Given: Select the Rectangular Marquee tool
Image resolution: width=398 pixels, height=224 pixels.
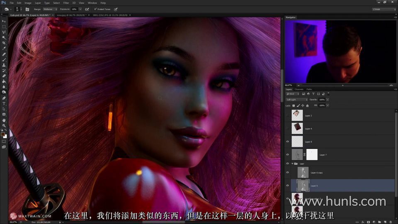Looking at the screenshot, I should [x=4, y=27].
